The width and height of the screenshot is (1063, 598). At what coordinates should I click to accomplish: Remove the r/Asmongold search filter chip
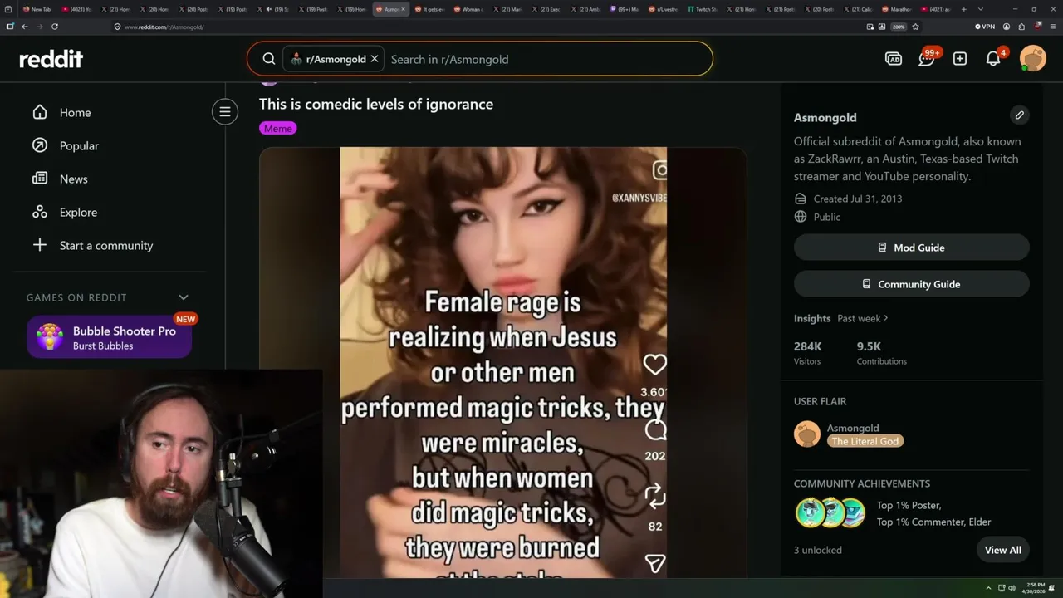click(375, 59)
